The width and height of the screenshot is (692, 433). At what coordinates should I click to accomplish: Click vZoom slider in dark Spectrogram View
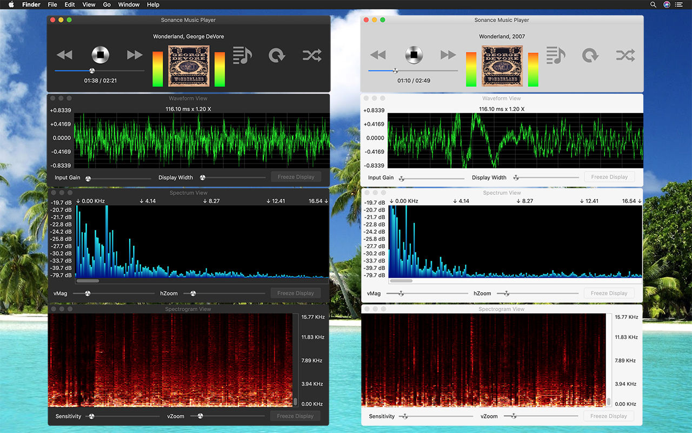point(227,416)
